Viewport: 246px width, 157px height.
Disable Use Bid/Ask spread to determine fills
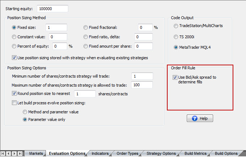[175, 77]
